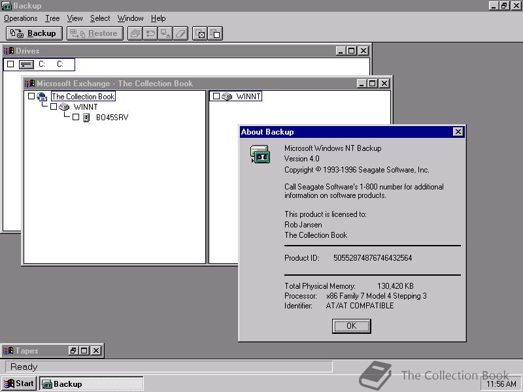Tick the WINNT checkbox in the tree
523x392 pixels.
coord(54,106)
